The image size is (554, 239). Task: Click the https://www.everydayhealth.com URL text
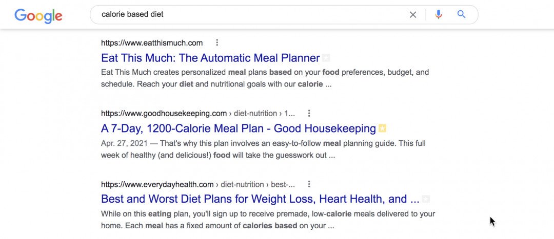pyautogui.click(x=157, y=184)
